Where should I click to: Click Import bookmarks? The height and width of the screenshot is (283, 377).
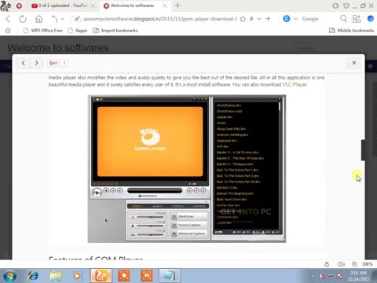(x=115, y=31)
